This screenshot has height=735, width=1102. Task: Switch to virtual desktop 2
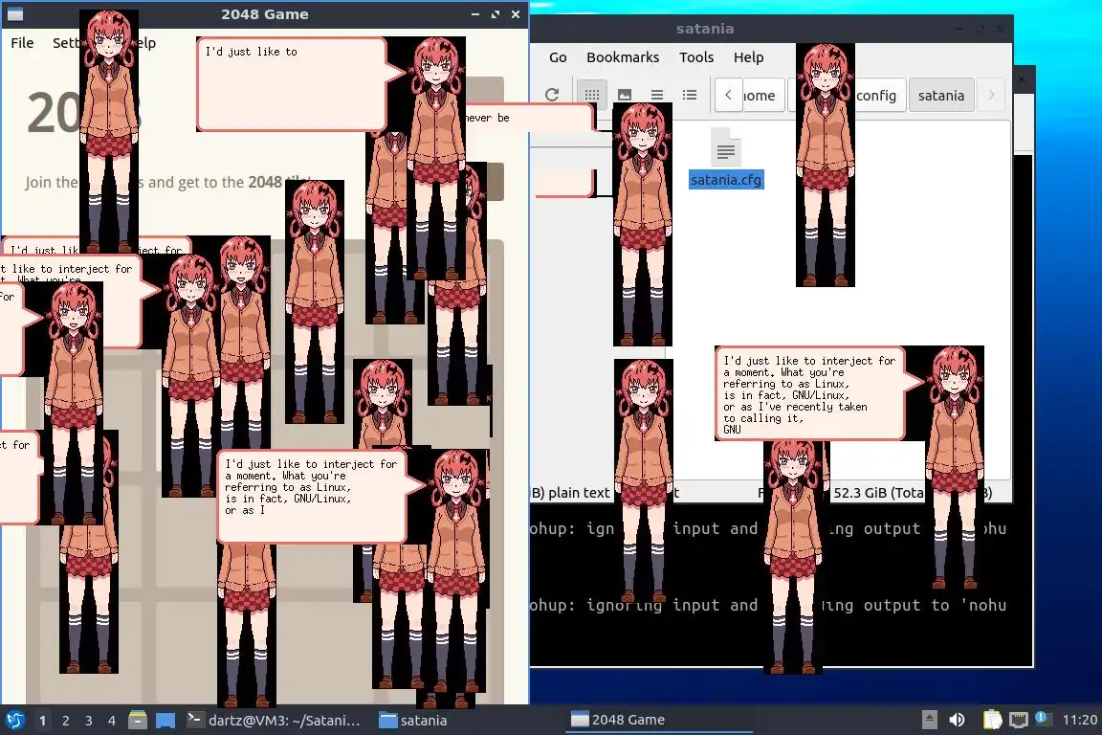click(65, 721)
